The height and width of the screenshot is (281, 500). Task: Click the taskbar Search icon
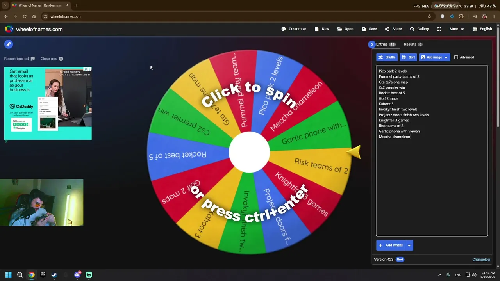tap(20, 275)
